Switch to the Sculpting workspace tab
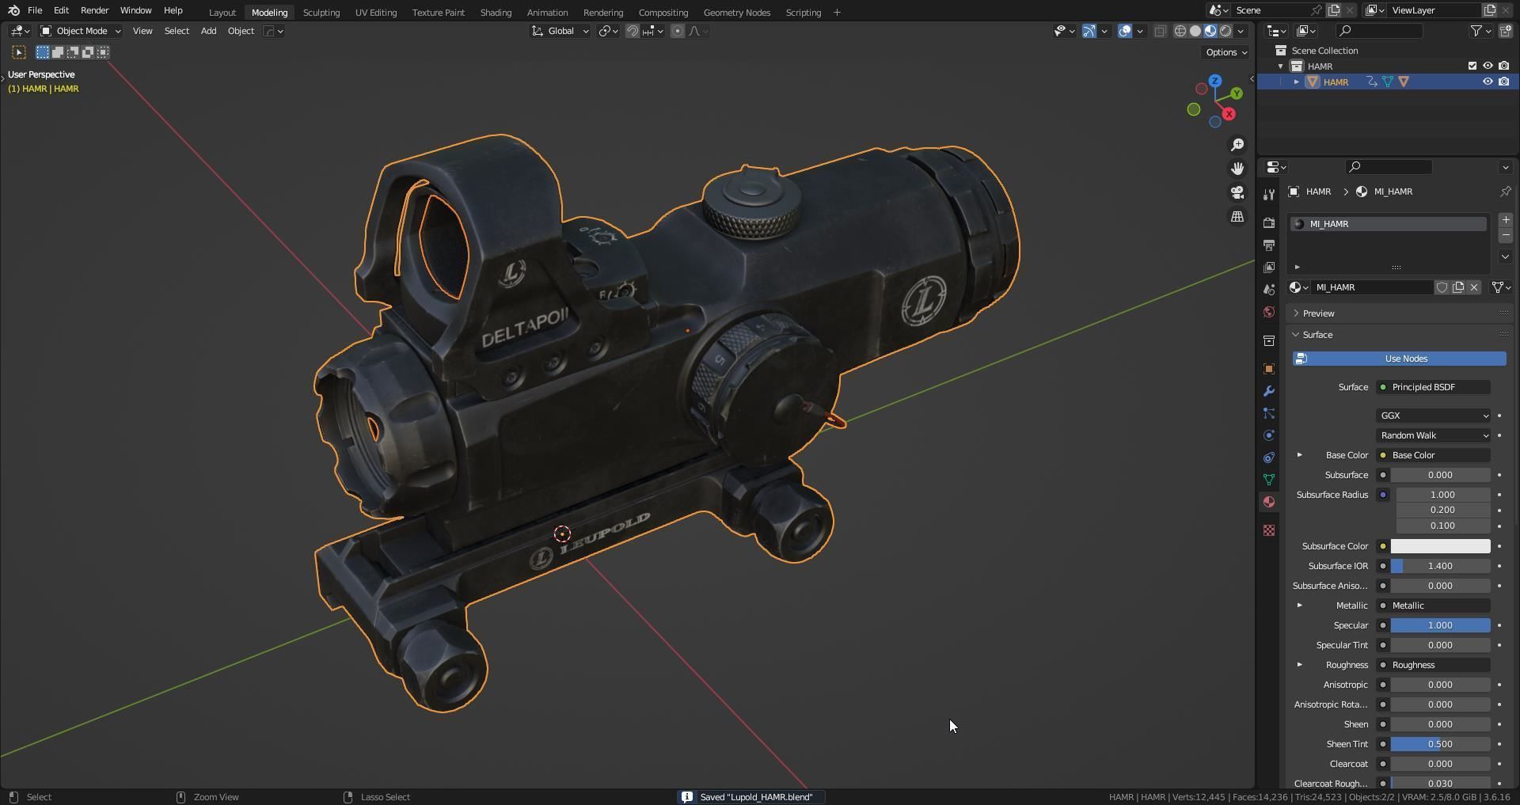 [x=321, y=12]
